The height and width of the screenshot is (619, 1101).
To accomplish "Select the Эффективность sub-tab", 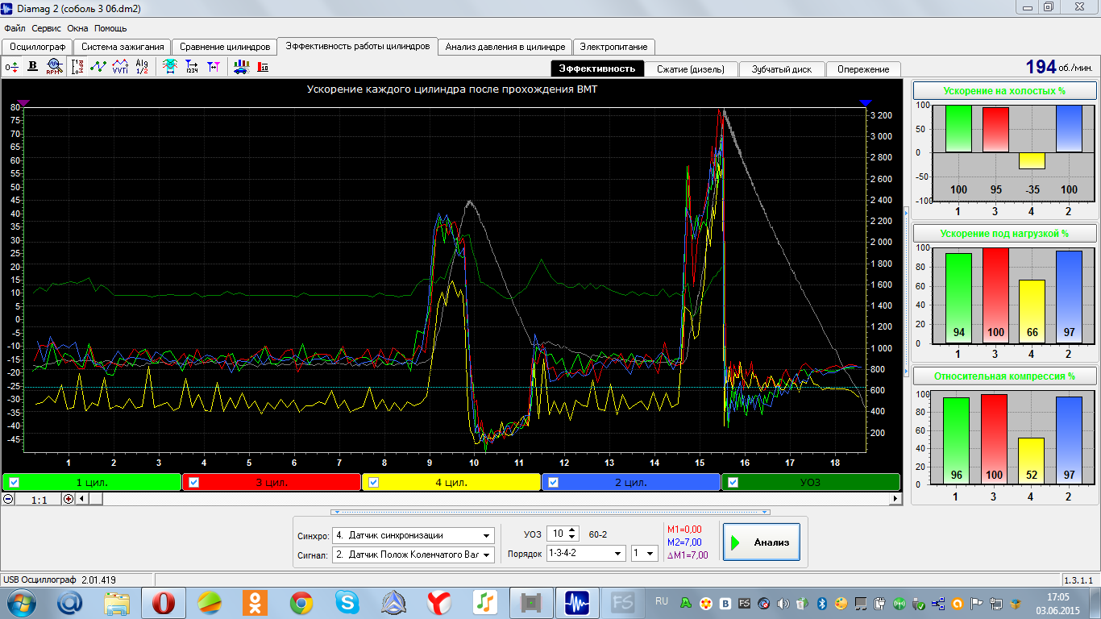I will tap(597, 69).
